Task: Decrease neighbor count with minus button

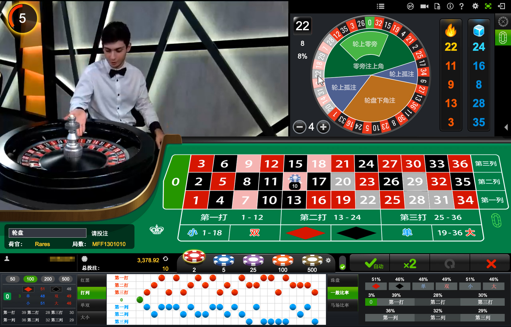Action: tap(299, 127)
